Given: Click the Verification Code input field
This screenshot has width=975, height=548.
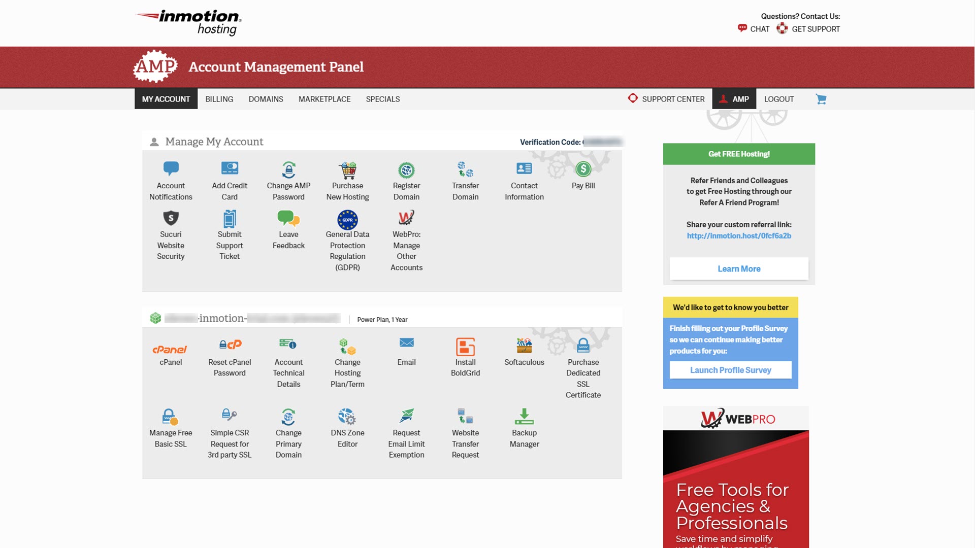Looking at the screenshot, I should coord(601,141).
